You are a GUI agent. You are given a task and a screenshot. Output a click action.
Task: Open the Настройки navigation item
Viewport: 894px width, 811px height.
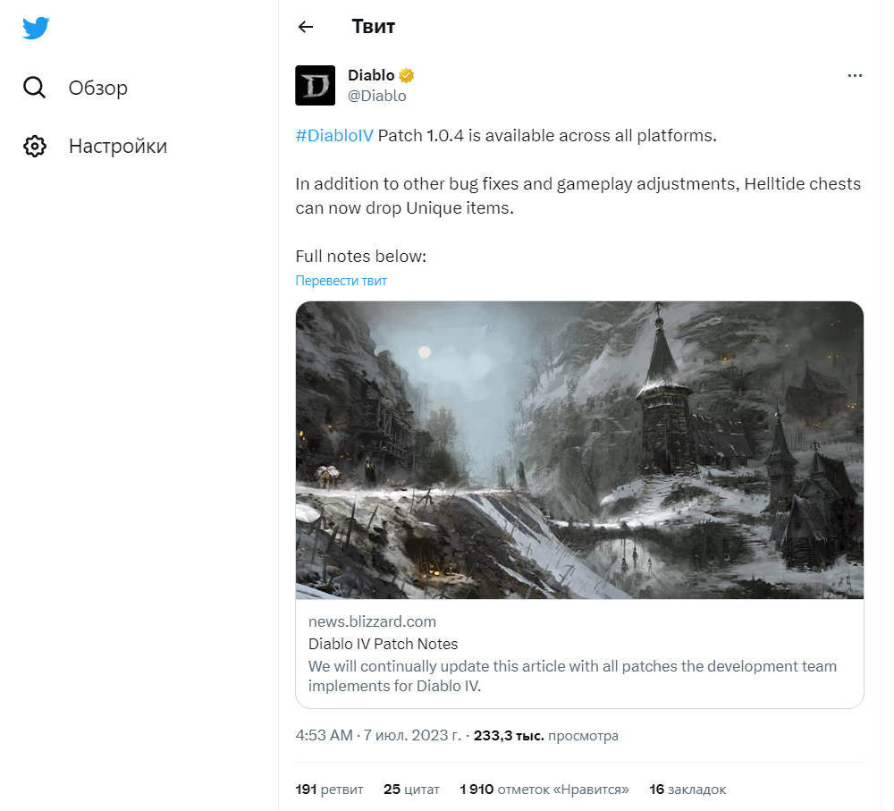(117, 146)
